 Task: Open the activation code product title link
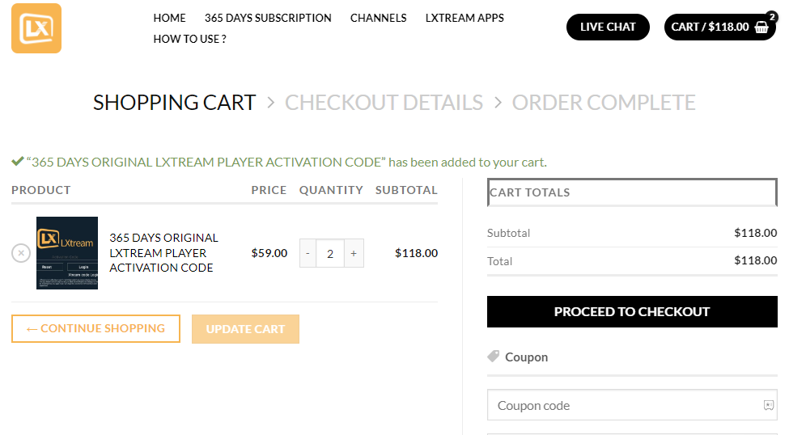163,253
